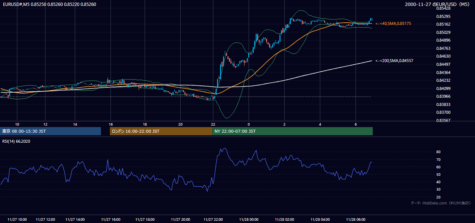Viewport: 475px width, 223px height.
Task: Click price axis value 0.84232
Action: click(x=443, y=80)
